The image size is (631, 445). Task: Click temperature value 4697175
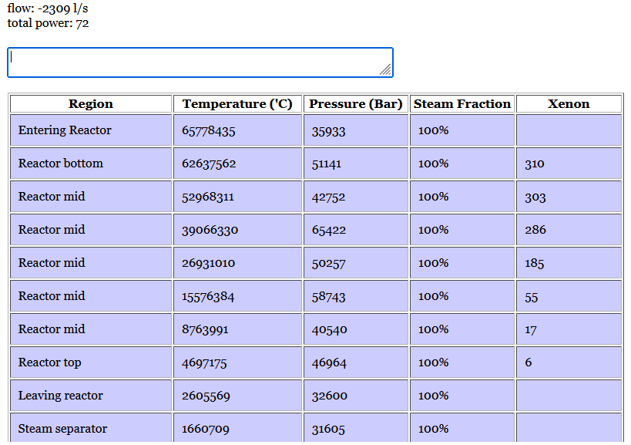point(204,362)
